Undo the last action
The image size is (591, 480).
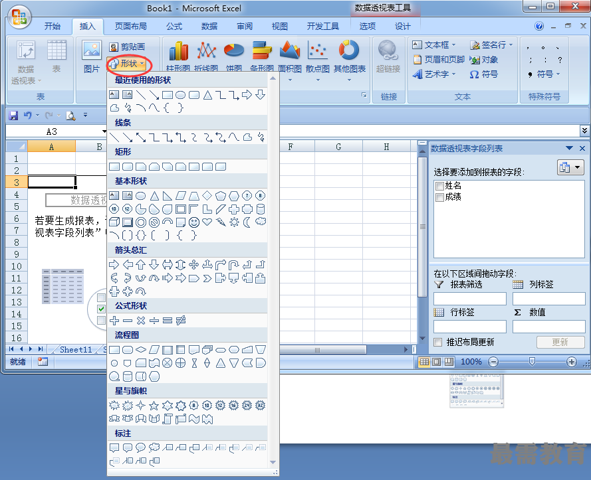point(27,116)
